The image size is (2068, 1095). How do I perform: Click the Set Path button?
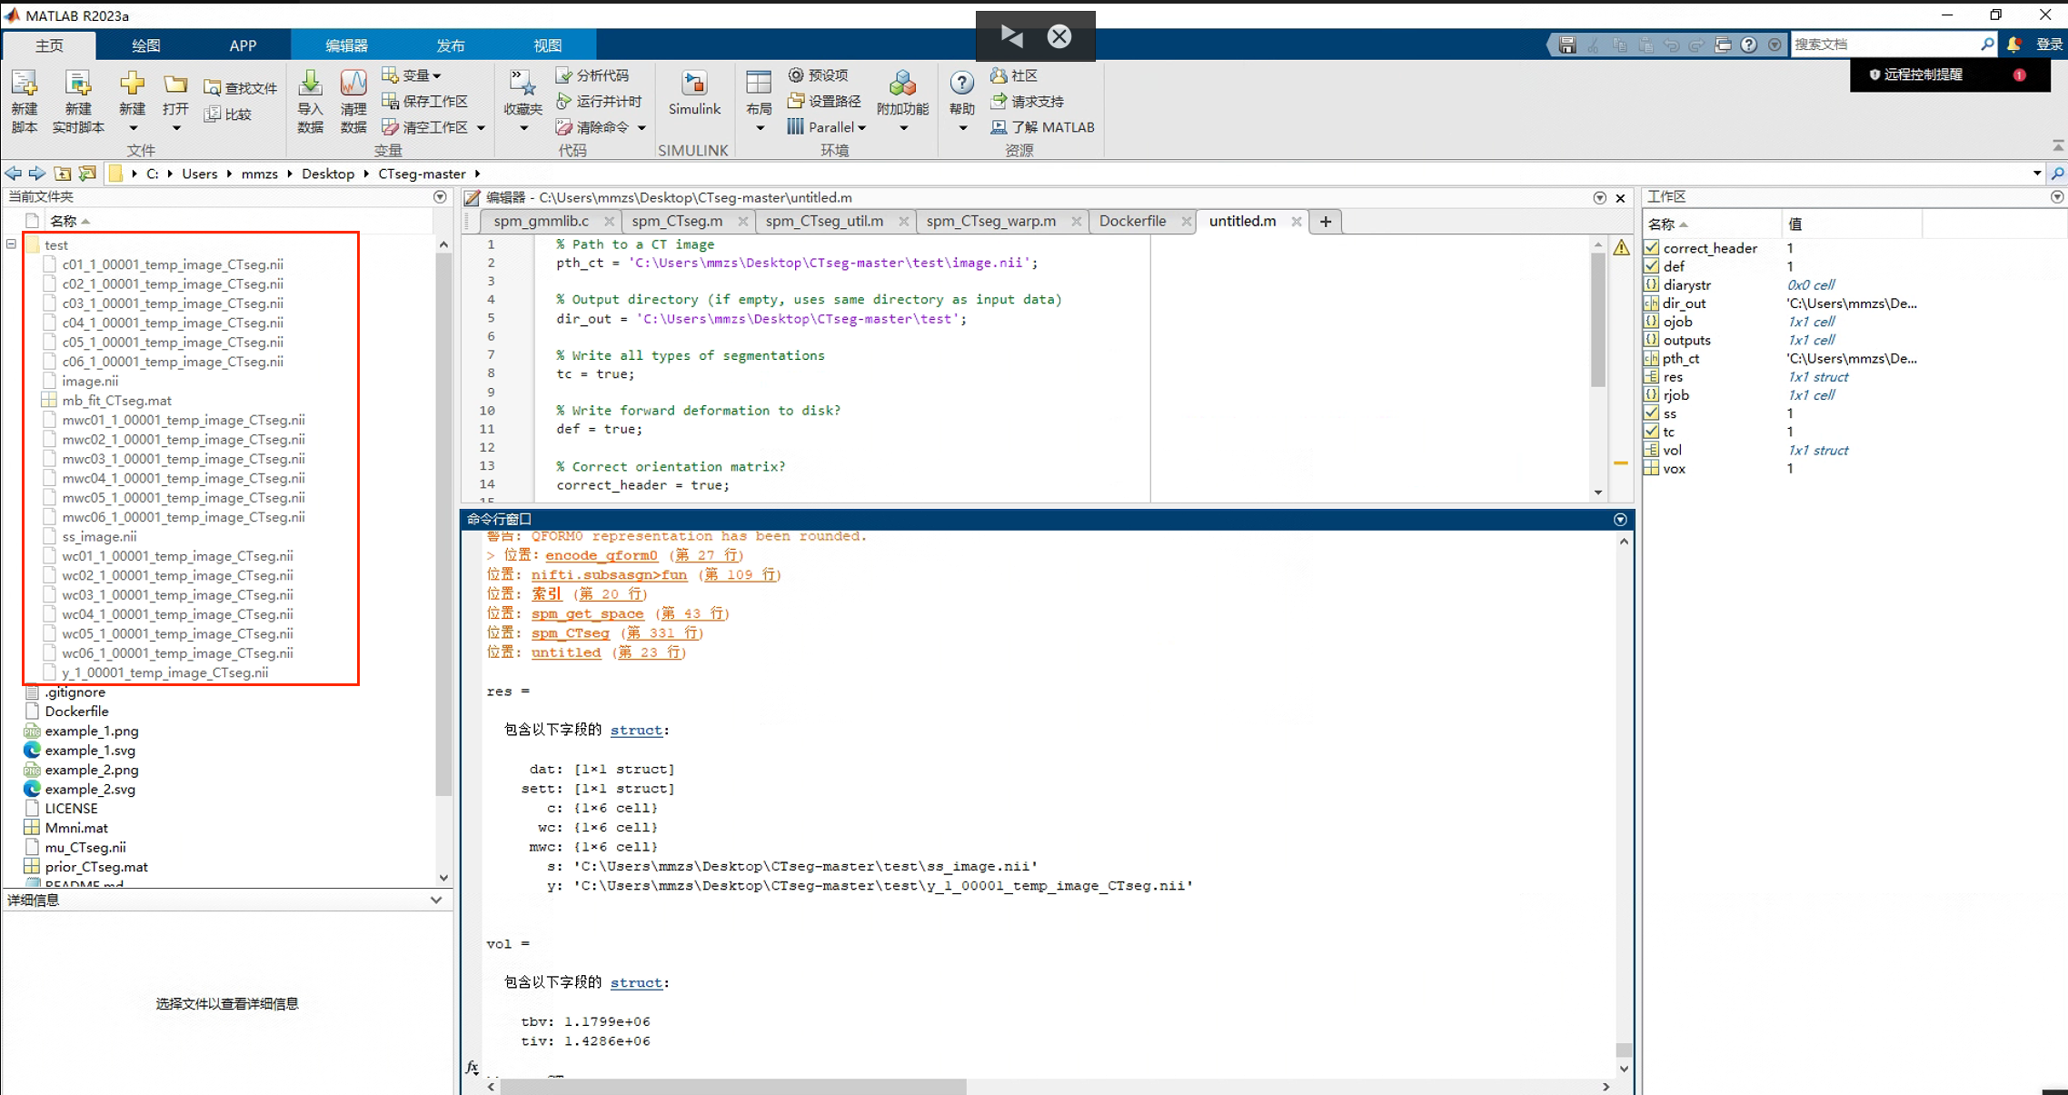825,101
